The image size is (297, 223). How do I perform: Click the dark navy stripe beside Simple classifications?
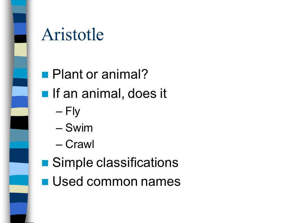pyautogui.click(x=19, y=155)
